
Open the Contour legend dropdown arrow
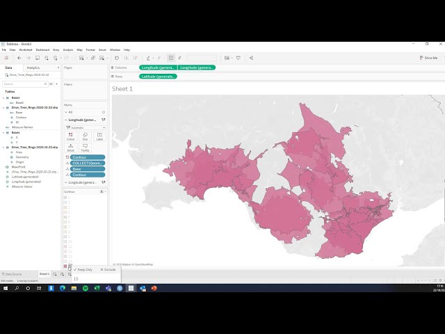tap(105, 192)
